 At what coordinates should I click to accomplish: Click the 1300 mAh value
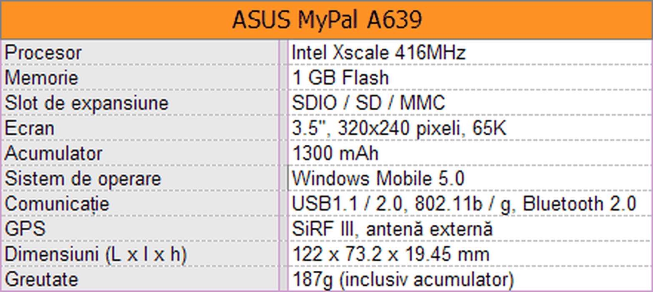[x=335, y=154]
